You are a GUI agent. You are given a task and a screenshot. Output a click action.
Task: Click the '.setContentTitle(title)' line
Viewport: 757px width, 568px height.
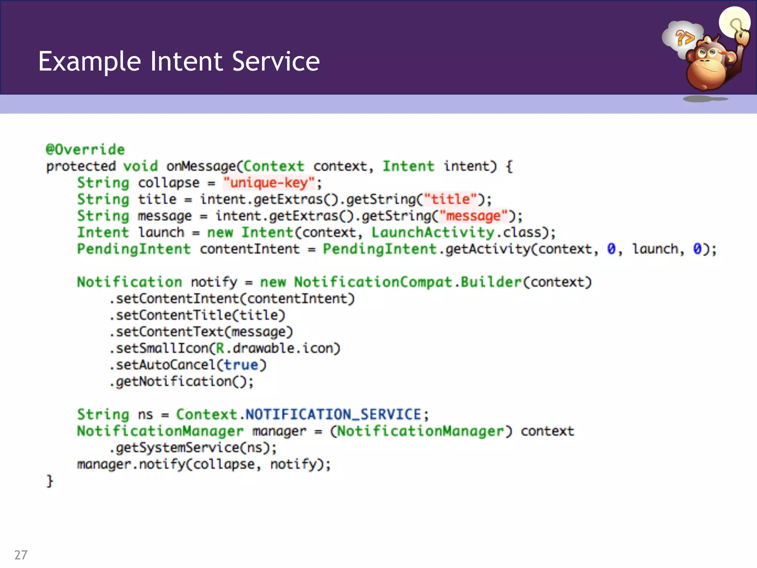197,315
